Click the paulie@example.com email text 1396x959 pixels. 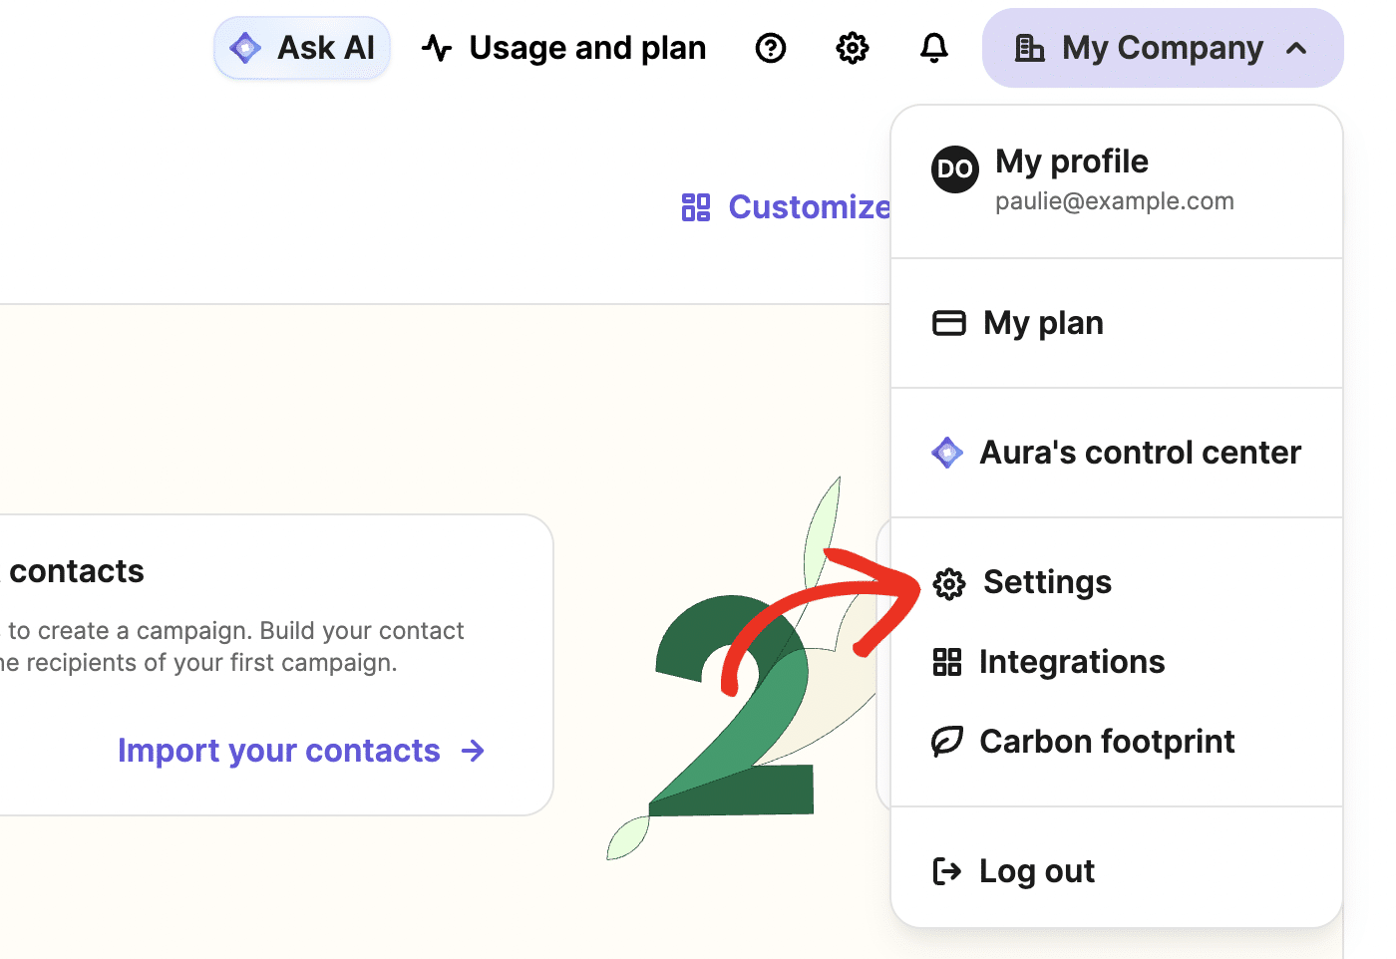click(x=1114, y=200)
